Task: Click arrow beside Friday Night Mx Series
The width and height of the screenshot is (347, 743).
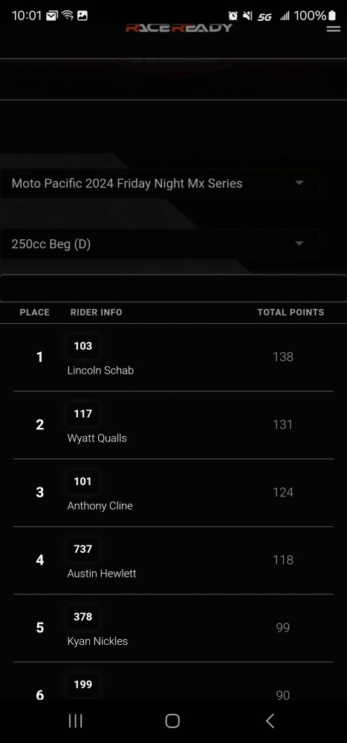Action: 299,183
